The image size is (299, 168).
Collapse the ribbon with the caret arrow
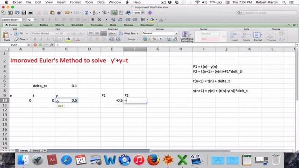tap(289, 25)
